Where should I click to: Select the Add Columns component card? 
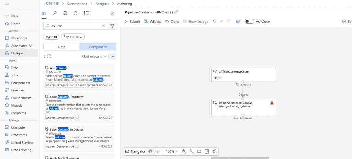[x=79, y=77]
